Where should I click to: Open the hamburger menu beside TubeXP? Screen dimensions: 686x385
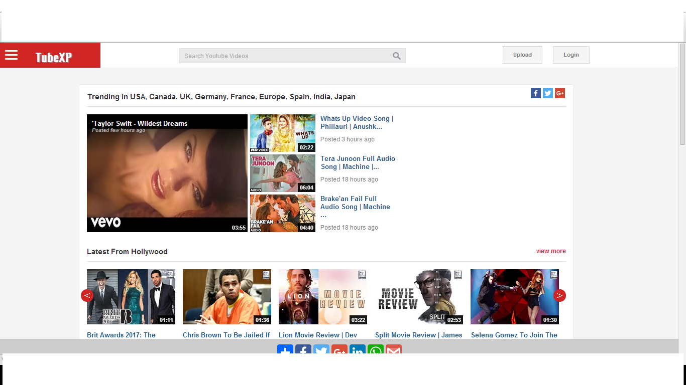(x=12, y=55)
